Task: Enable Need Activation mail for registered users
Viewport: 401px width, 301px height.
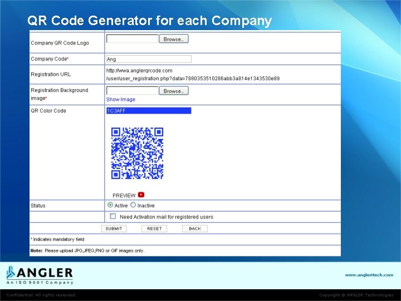Action: coord(113,216)
